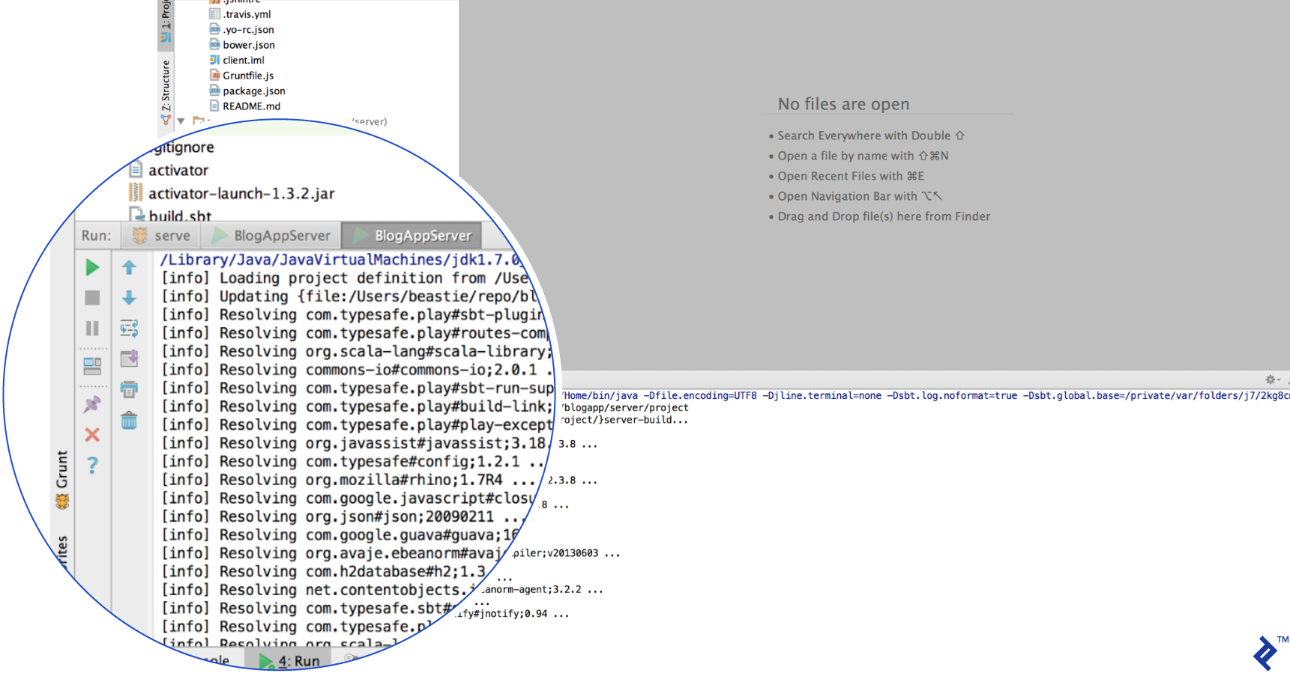Close the run tab with the red X
The width and height of the screenshot is (1290, 673).
click(x=92, y=435)
